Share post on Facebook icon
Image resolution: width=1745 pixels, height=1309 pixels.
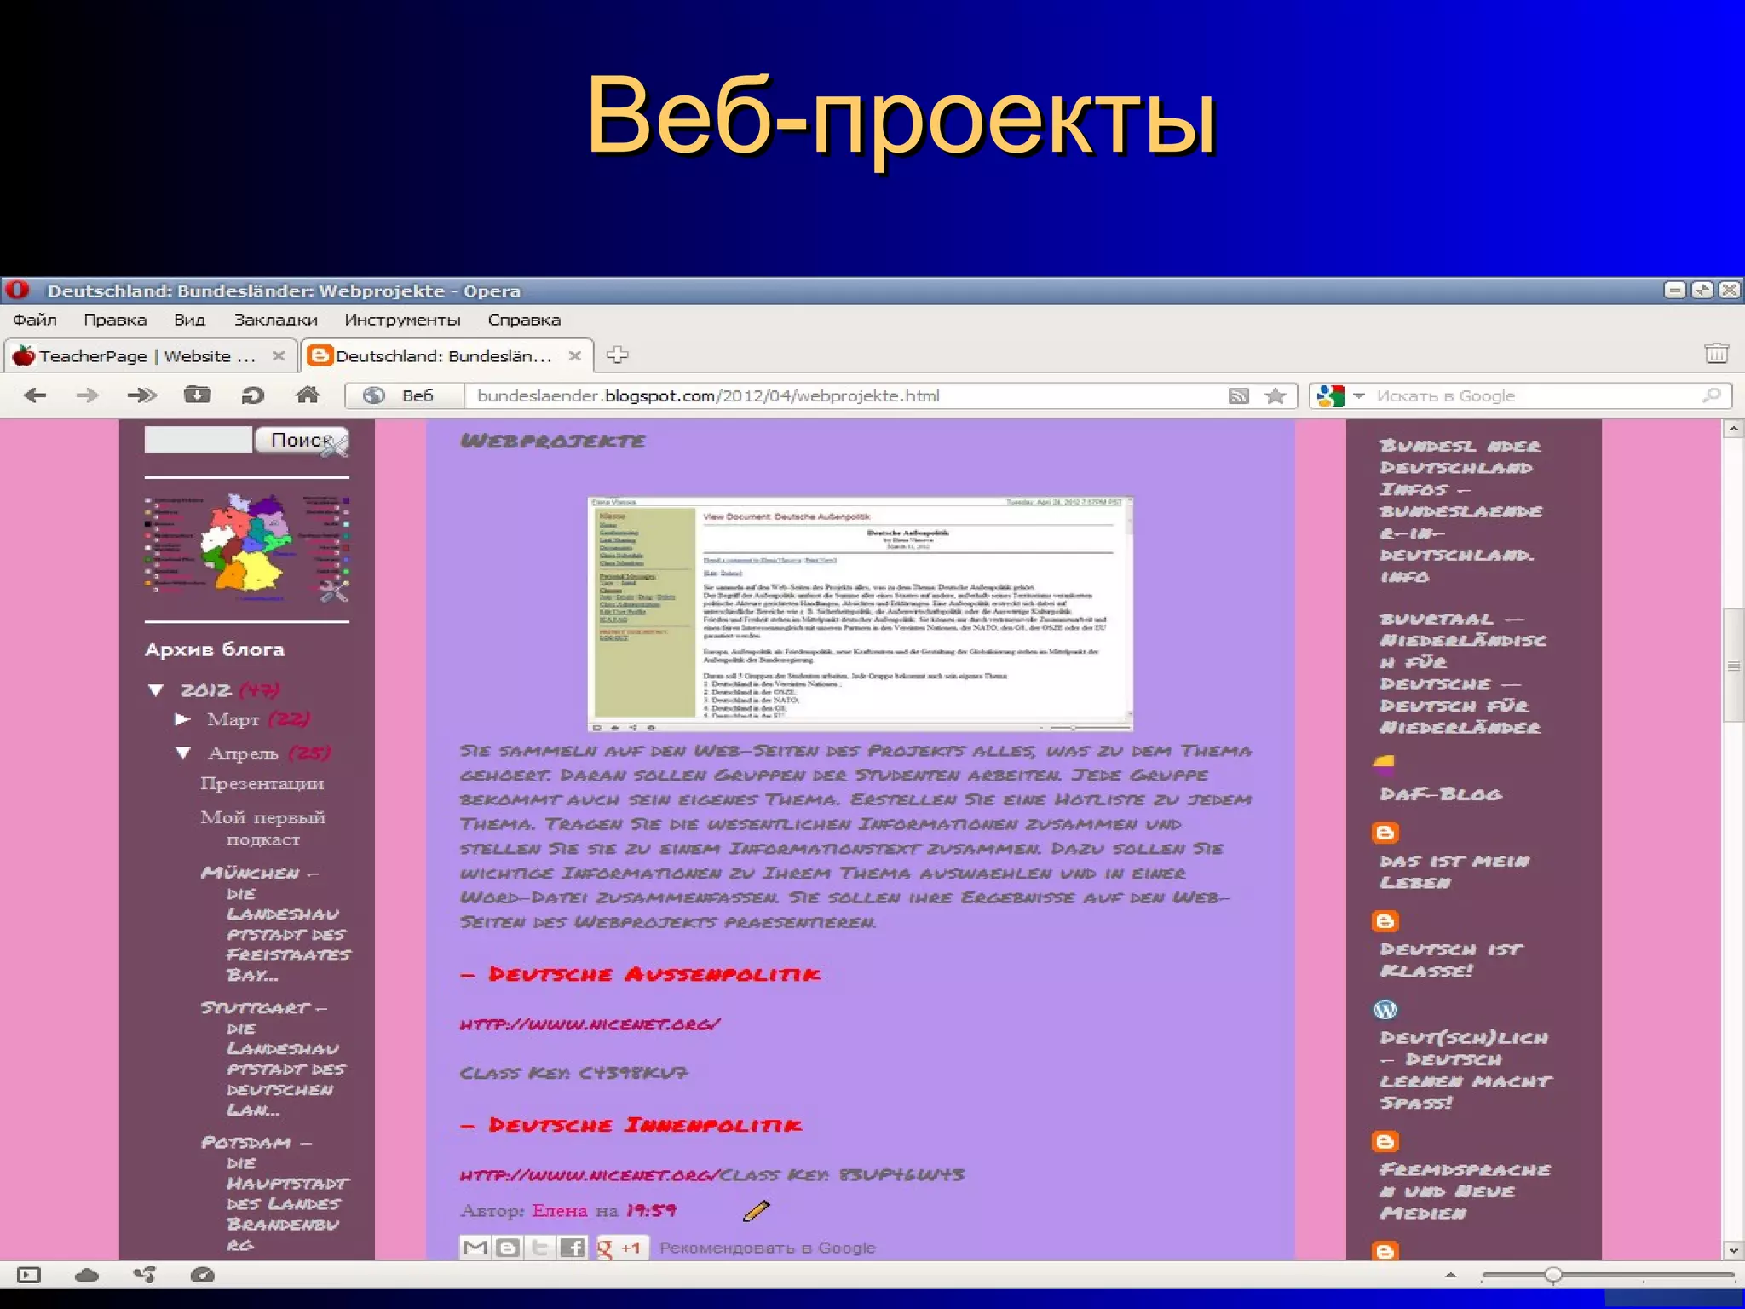coord(573,1248)
